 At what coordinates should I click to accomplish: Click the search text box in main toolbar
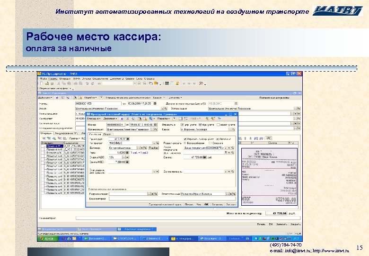[117, 83]
